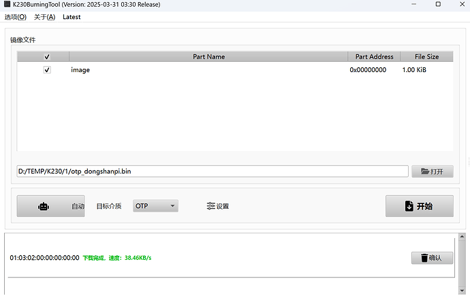
Task: Select the image partition row name
Action: [80, 70]
